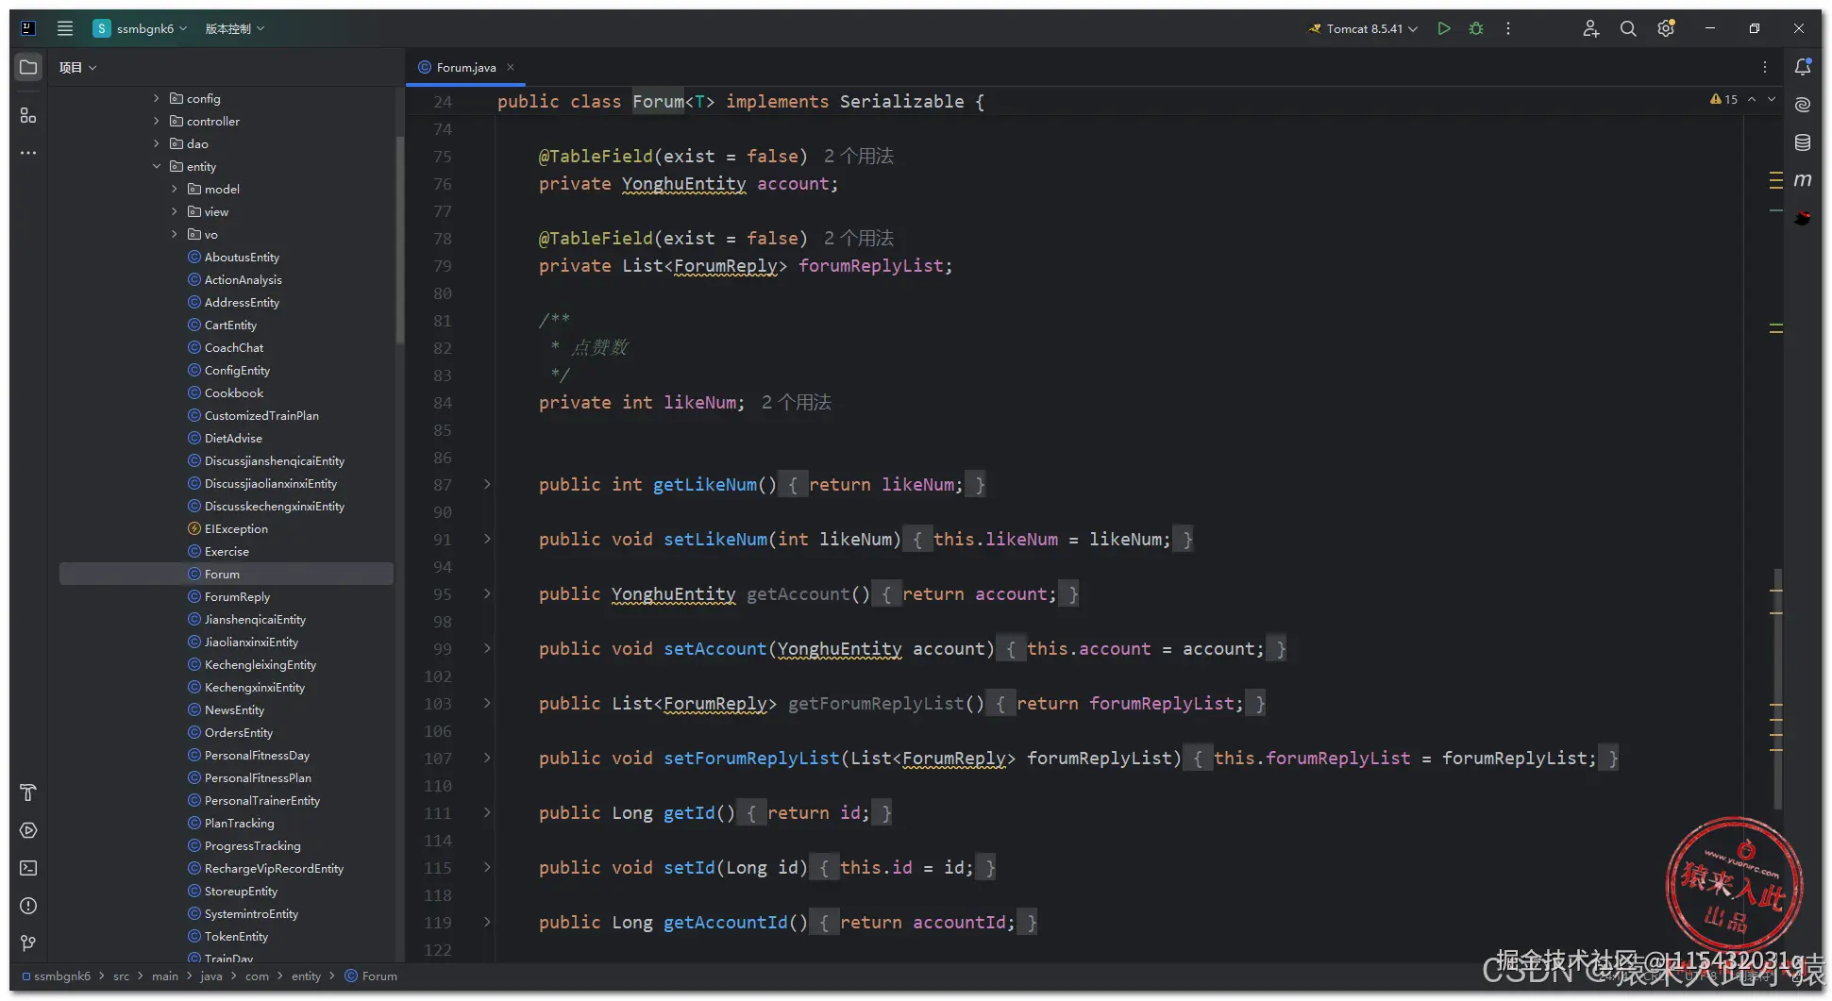Select the Forum class in tree
Viewport: 1832px width, 1001px height.
tap(227, 574)
